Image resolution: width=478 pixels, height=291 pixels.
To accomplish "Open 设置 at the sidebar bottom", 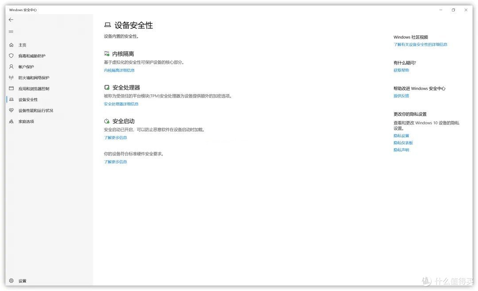I will coord(22,281).
